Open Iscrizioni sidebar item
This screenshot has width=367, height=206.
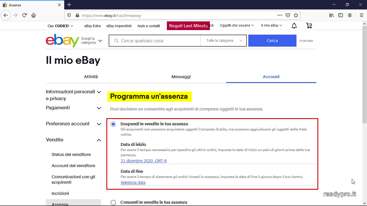coord(60,193)
